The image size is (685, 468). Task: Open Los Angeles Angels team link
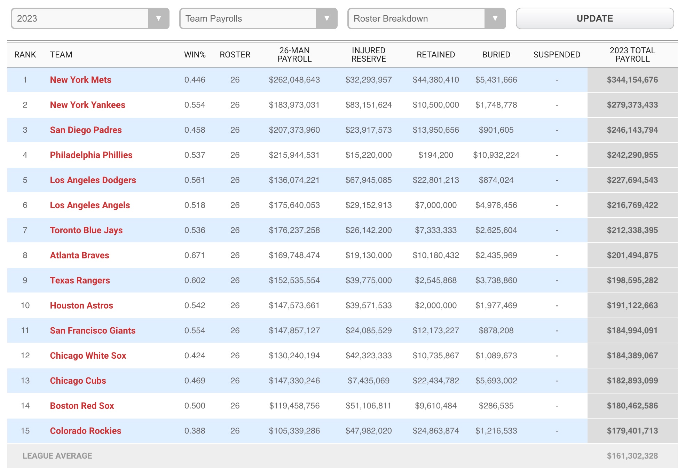pos(90,205)
